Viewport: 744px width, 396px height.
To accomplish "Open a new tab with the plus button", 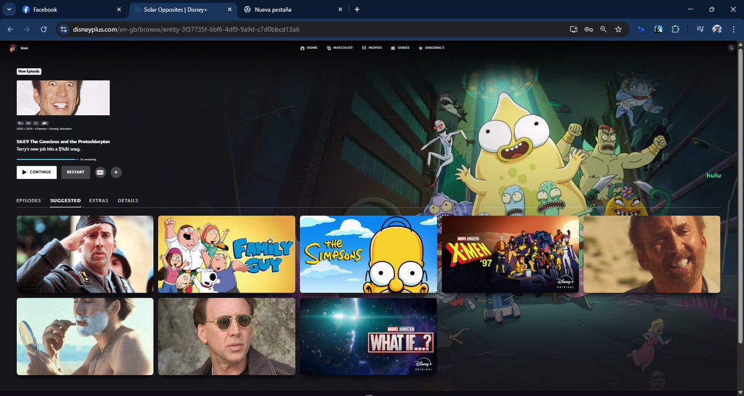I will (x=356, y=9).
